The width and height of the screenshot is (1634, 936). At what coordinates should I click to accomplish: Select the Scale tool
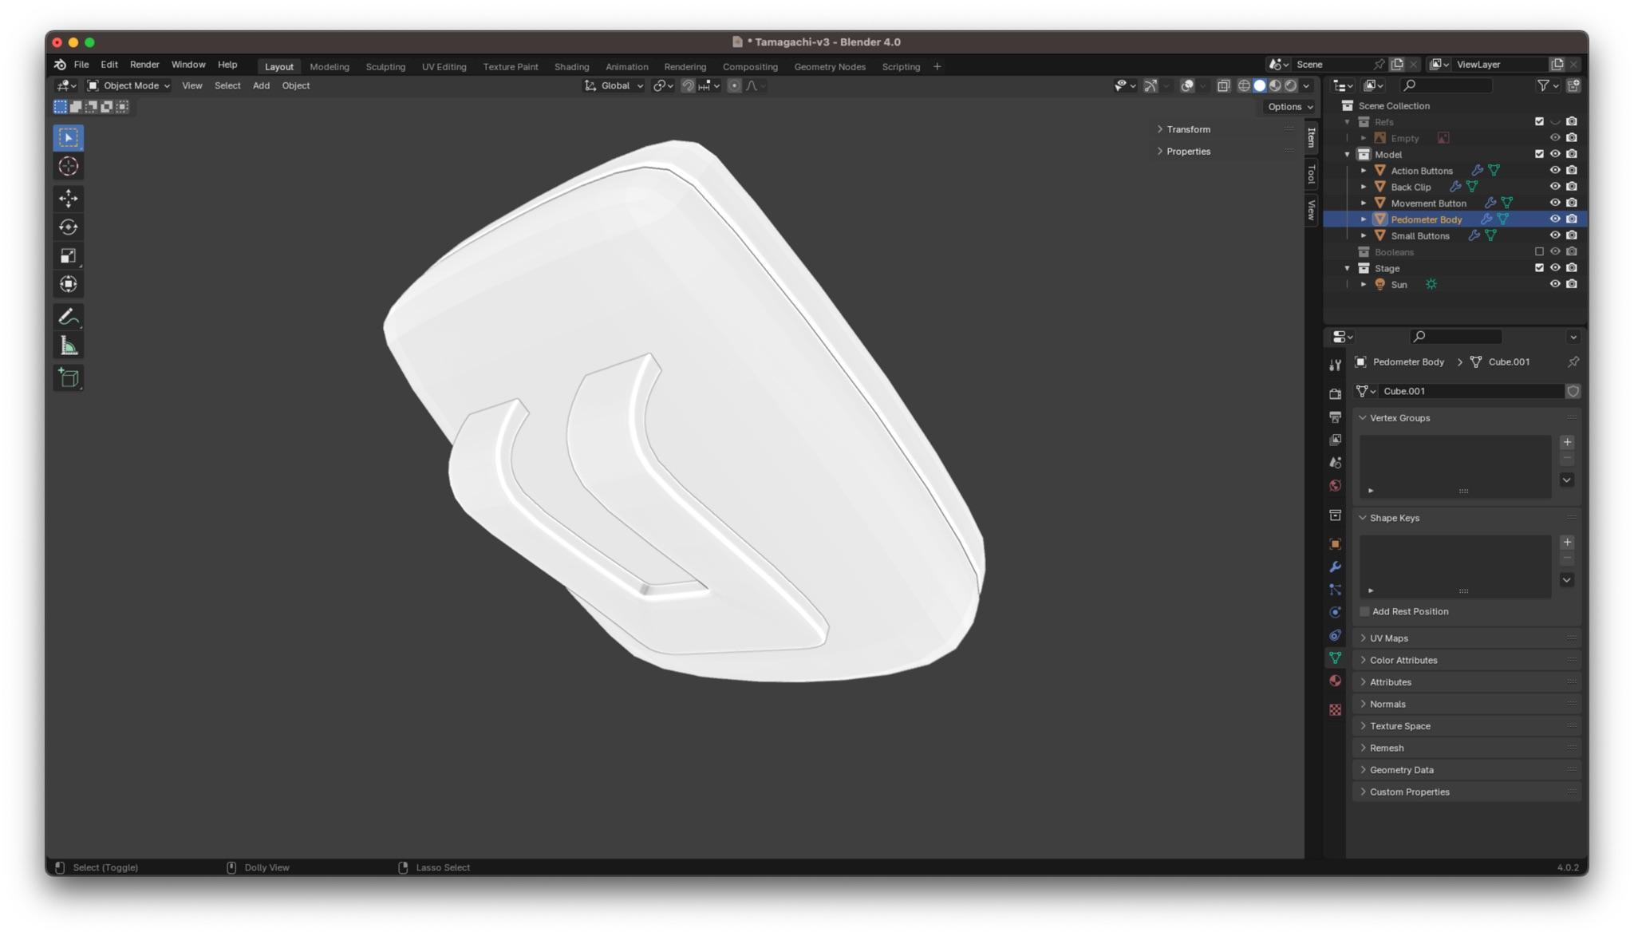[69, 256]
